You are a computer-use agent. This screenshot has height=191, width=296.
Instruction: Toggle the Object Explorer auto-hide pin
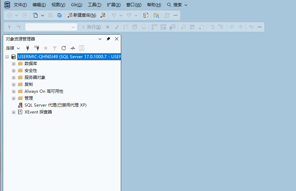[108, 39]
